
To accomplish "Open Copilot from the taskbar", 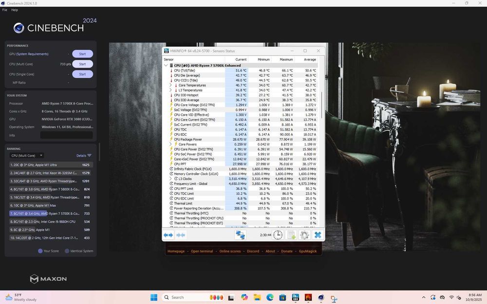I will click(244, 298).
